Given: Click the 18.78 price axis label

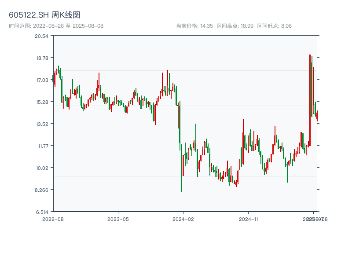Looking at the screenshot, I should click(42, 58).
